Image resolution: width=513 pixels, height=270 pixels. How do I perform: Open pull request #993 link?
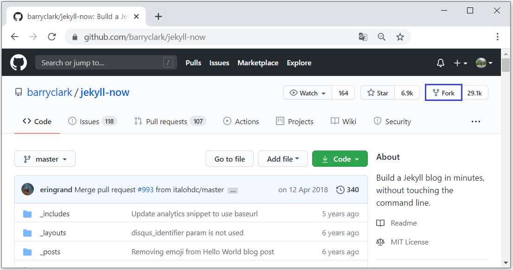[x=145, y=190]
